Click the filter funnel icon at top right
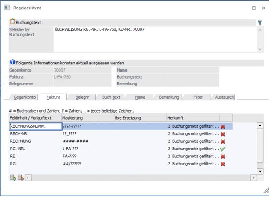 coord(260,22)
